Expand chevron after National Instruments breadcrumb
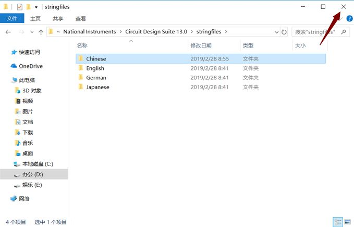 120,32
